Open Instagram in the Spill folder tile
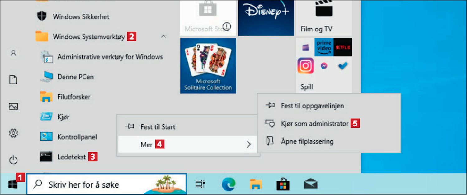The width and height of the screenshot is (467, 195). (305, 66)
